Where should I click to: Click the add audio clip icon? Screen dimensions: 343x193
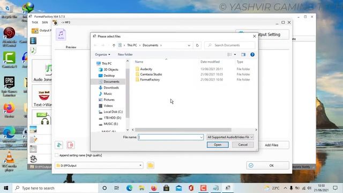[x=59, y=145]
